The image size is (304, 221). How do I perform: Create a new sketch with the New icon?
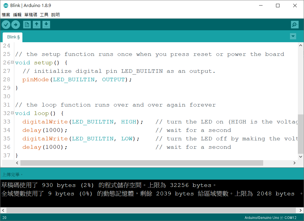27,24
